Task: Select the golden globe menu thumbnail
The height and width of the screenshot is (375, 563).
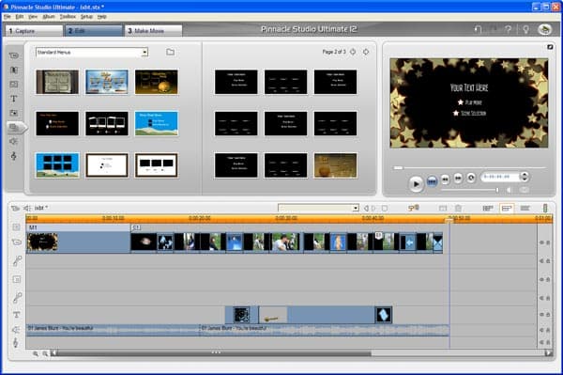Action: click(x=157, y=82)
